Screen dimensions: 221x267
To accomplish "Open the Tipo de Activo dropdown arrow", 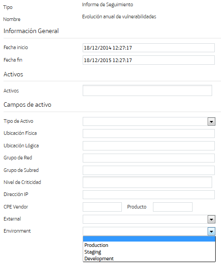I will (x=211, y=121).
